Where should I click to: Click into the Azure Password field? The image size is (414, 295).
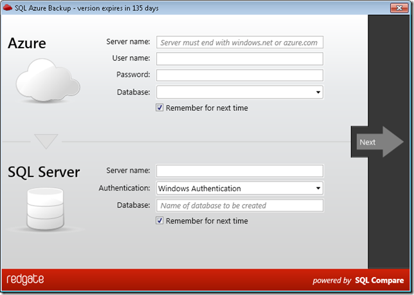[240, 75]
